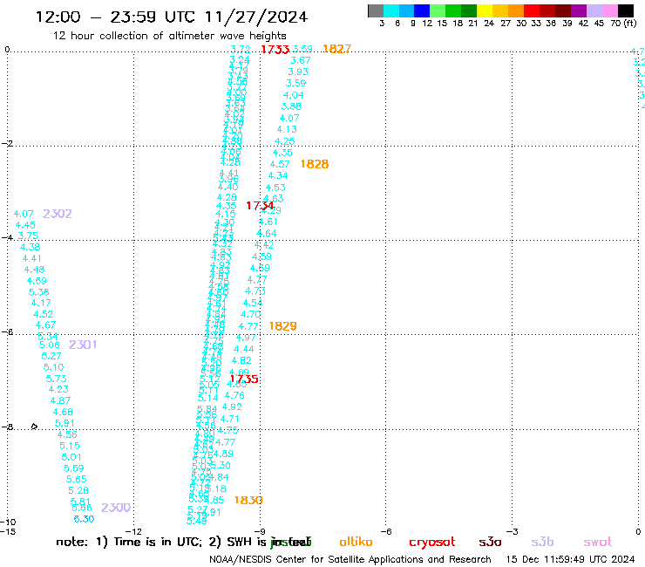Viewport: 645px width, 567px height.
Task: Select the 4.97 wave height reading
Action: (246, 338)
